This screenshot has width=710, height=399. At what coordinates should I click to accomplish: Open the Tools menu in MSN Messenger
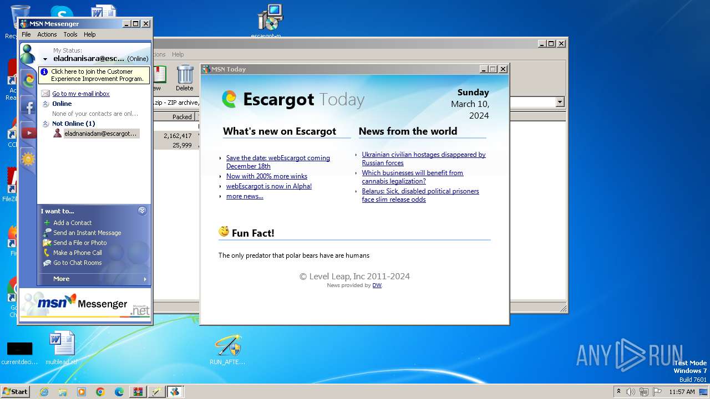tap(70, 34)
